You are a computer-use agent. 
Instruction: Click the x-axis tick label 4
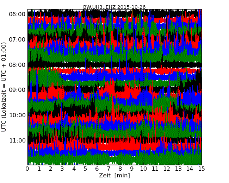(74, 169)
